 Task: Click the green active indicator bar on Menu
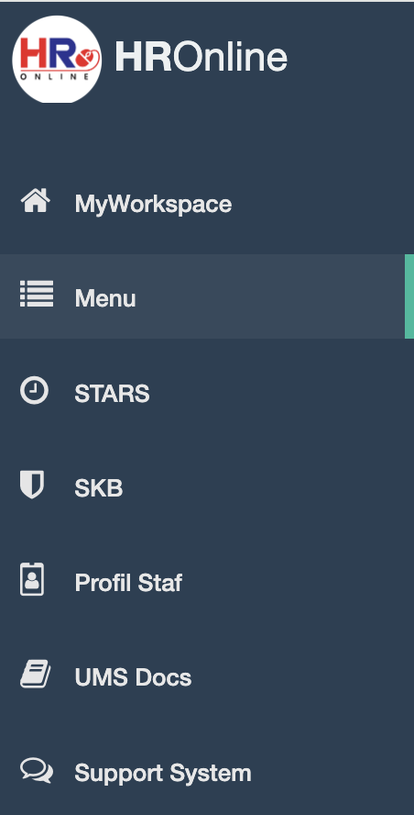tap(409, 296)
